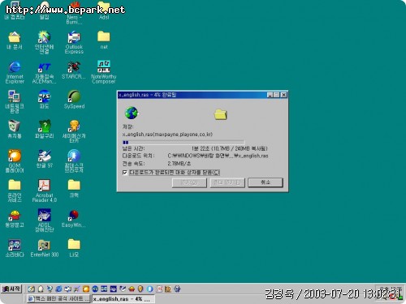The width and height of the screenshot is (406, 304).
Task: Open the Start (시작) menu
Action: (x=11, y=289)
